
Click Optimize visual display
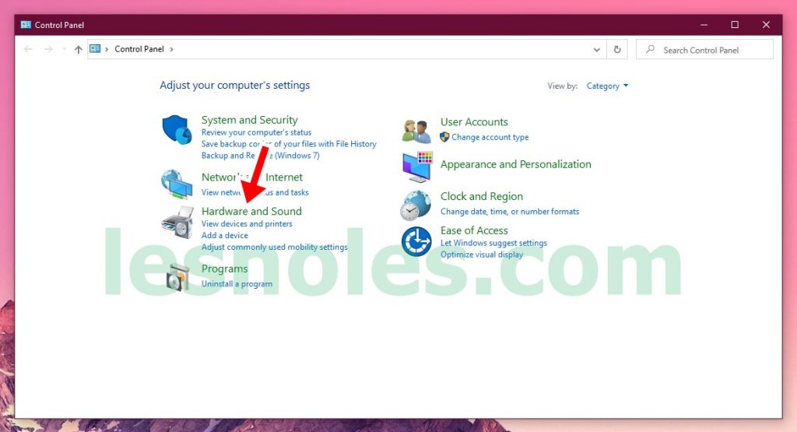482,255
